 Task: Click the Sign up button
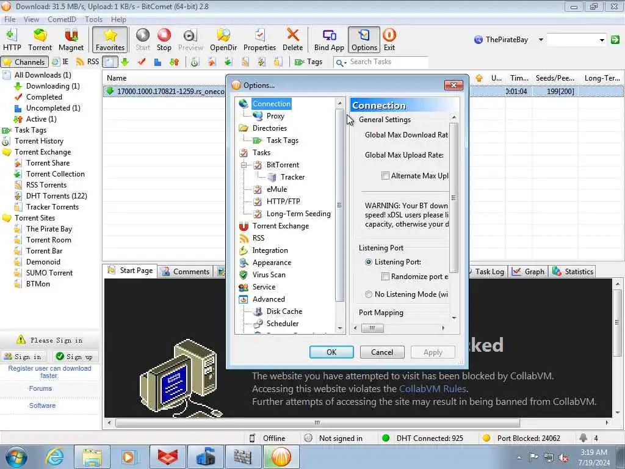(74, 357)
